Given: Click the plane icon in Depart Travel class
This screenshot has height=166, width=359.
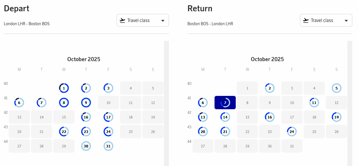Looking at the screenshot, I should point(122,20).
